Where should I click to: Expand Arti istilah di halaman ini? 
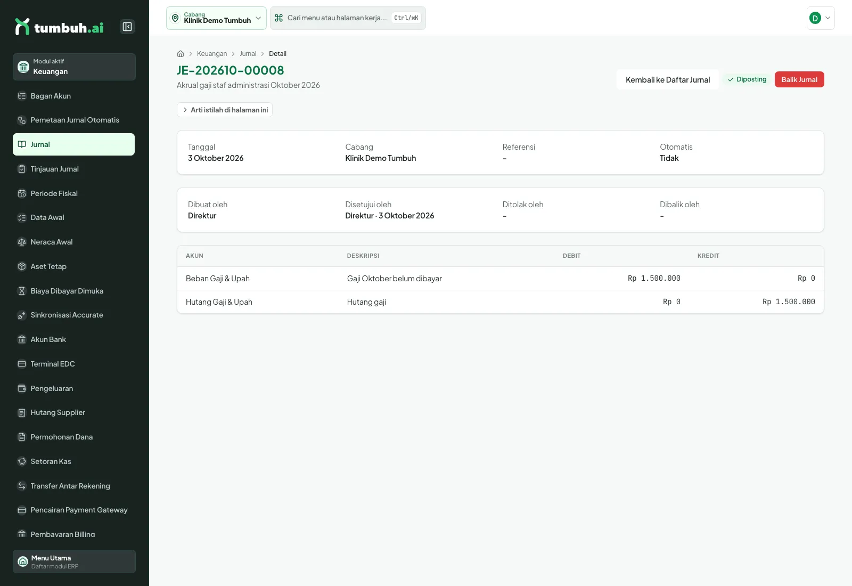pos(225,110)
